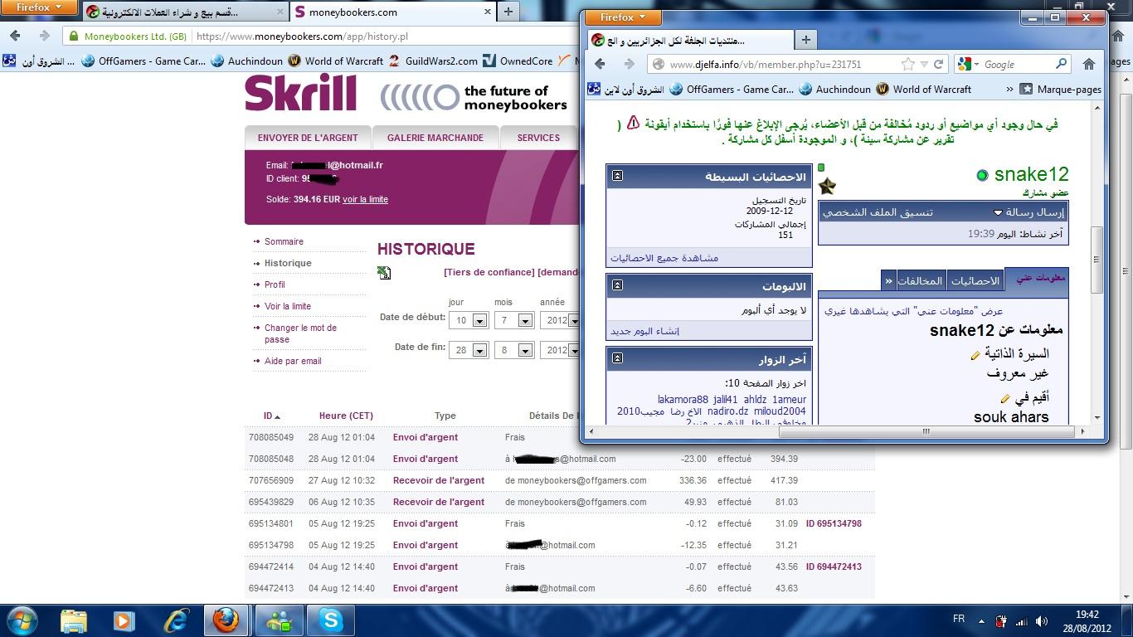
Task: Open transaction ID 695134798 link
Action: pyautogui.click(x=834, y=523)
